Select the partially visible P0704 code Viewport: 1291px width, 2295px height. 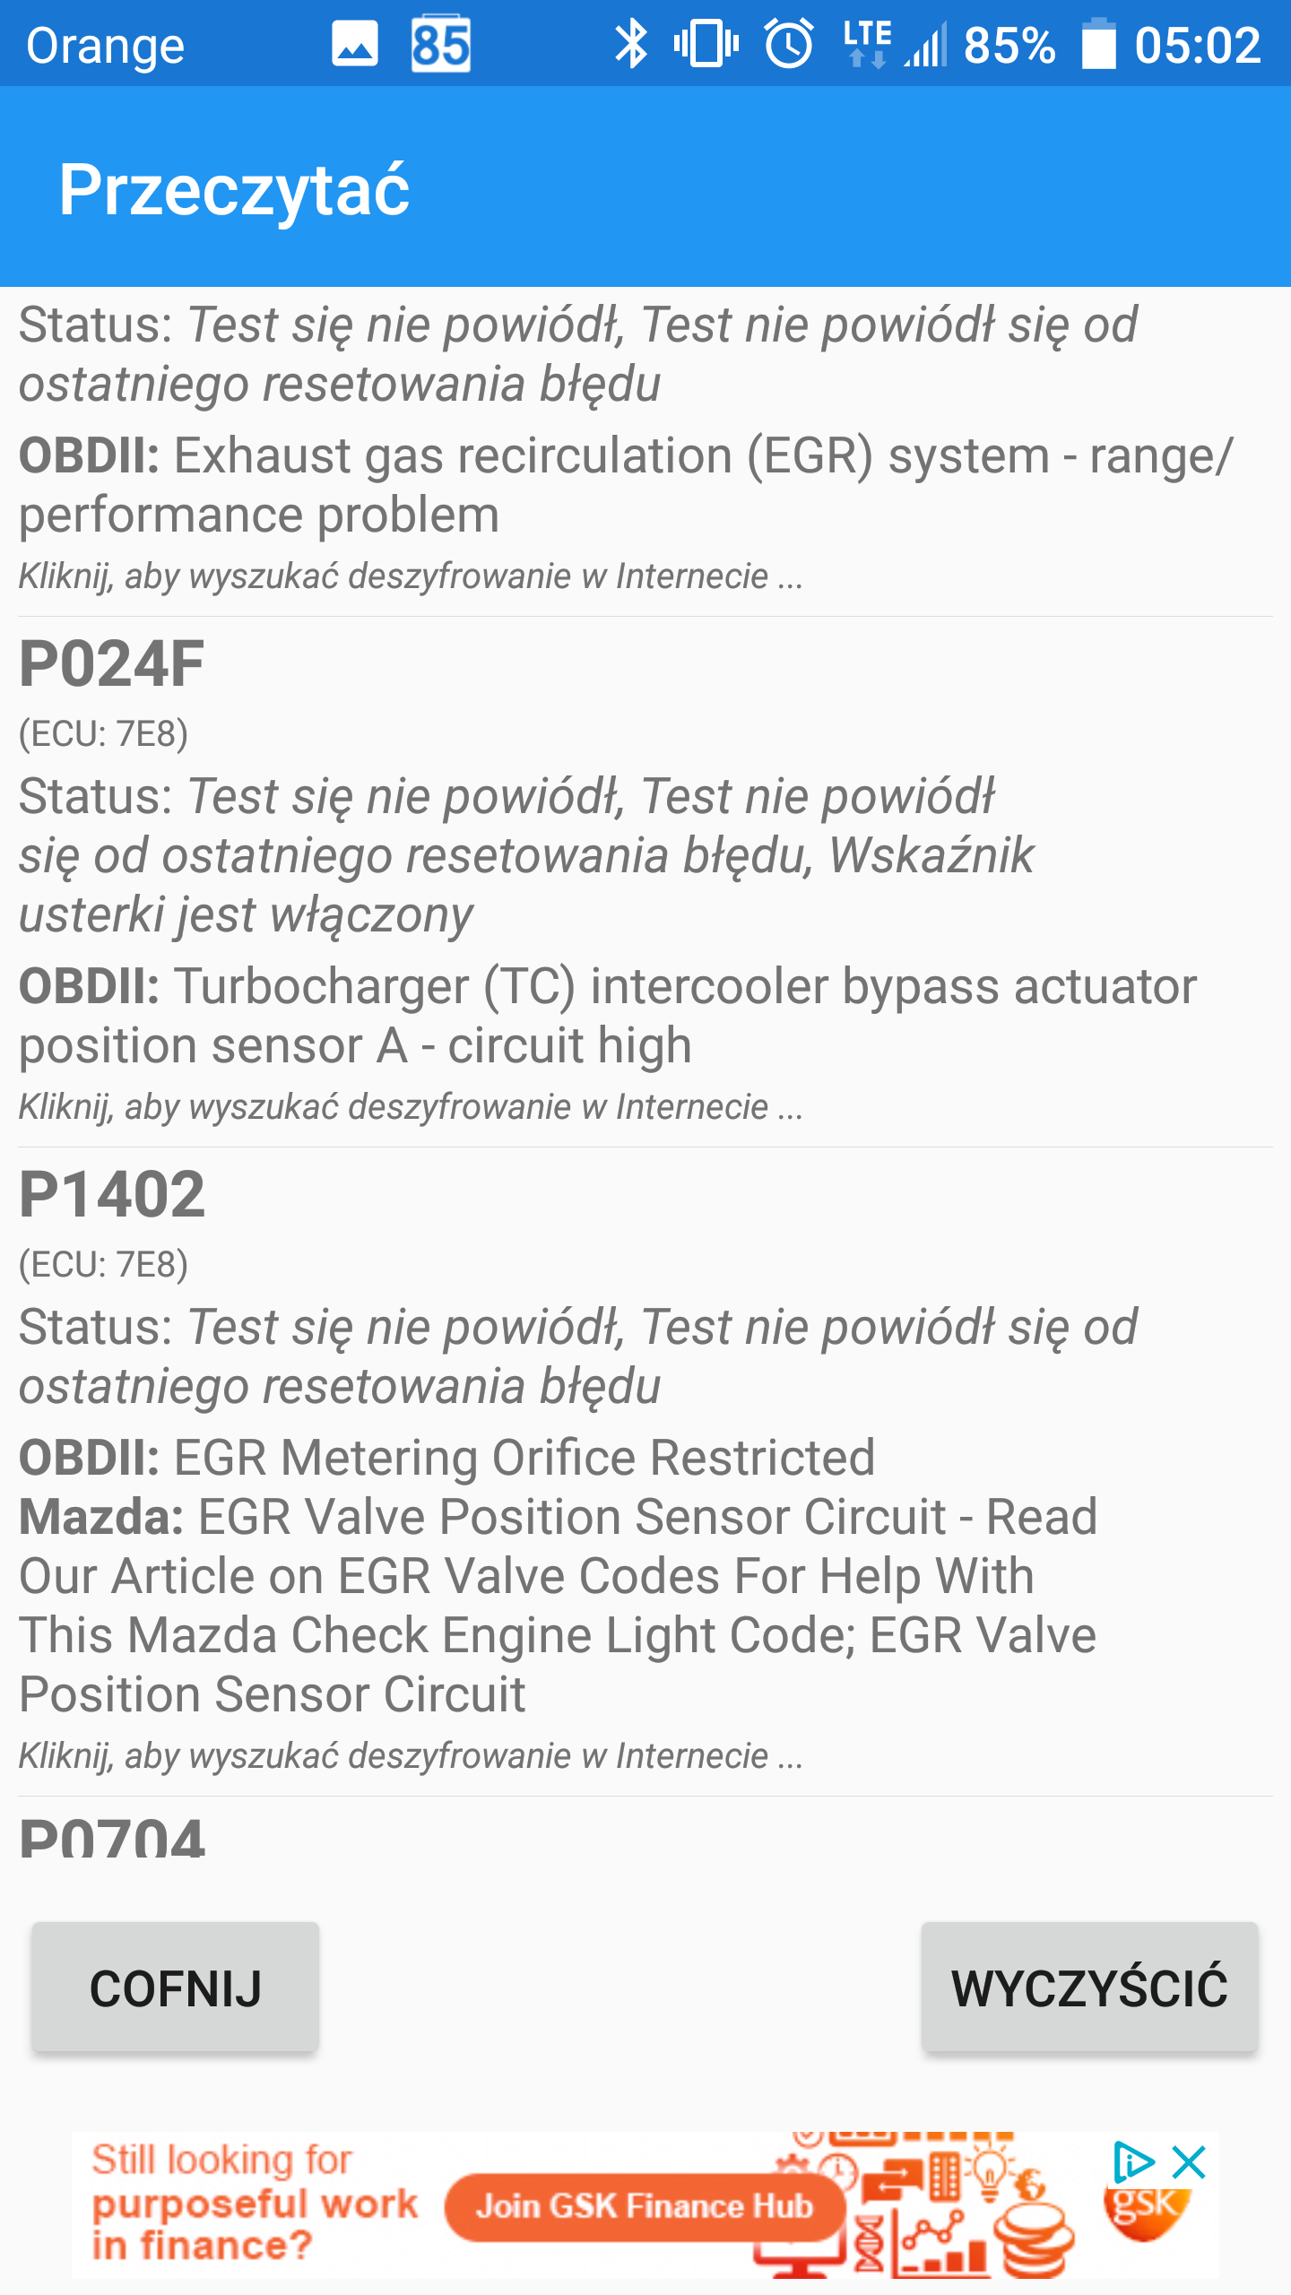click(x=112, y=1836)
